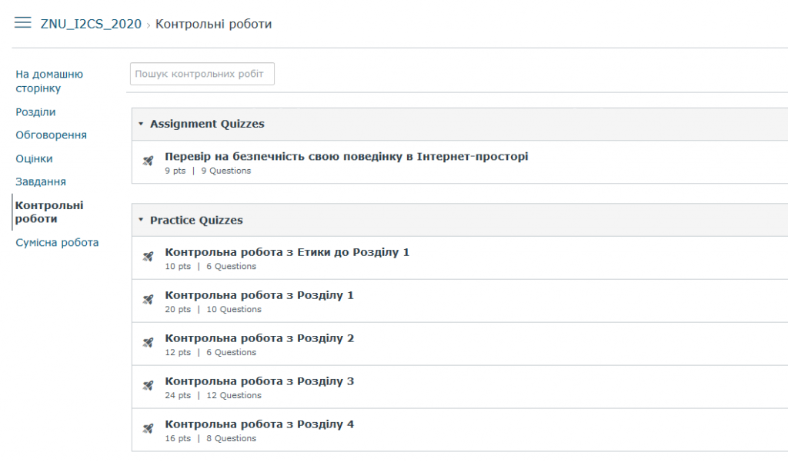Select Обговорення in course navigation
Viewport: 788px width, 462px height.
point(51,135)
